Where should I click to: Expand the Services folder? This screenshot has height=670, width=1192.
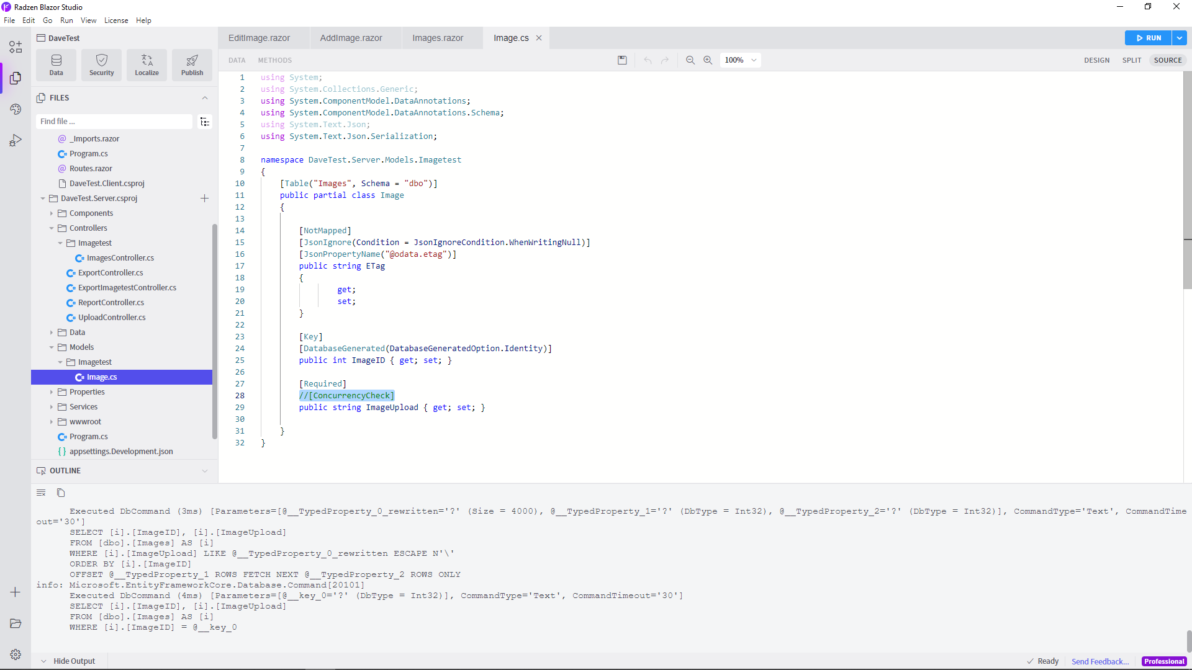pos(52,406)
